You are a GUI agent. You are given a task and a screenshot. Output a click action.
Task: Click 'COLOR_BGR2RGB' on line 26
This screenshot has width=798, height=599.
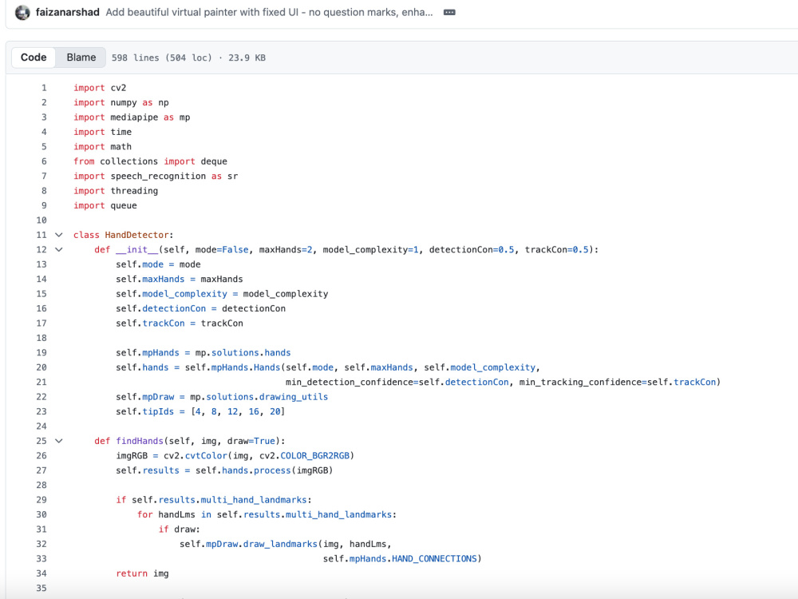314,456
